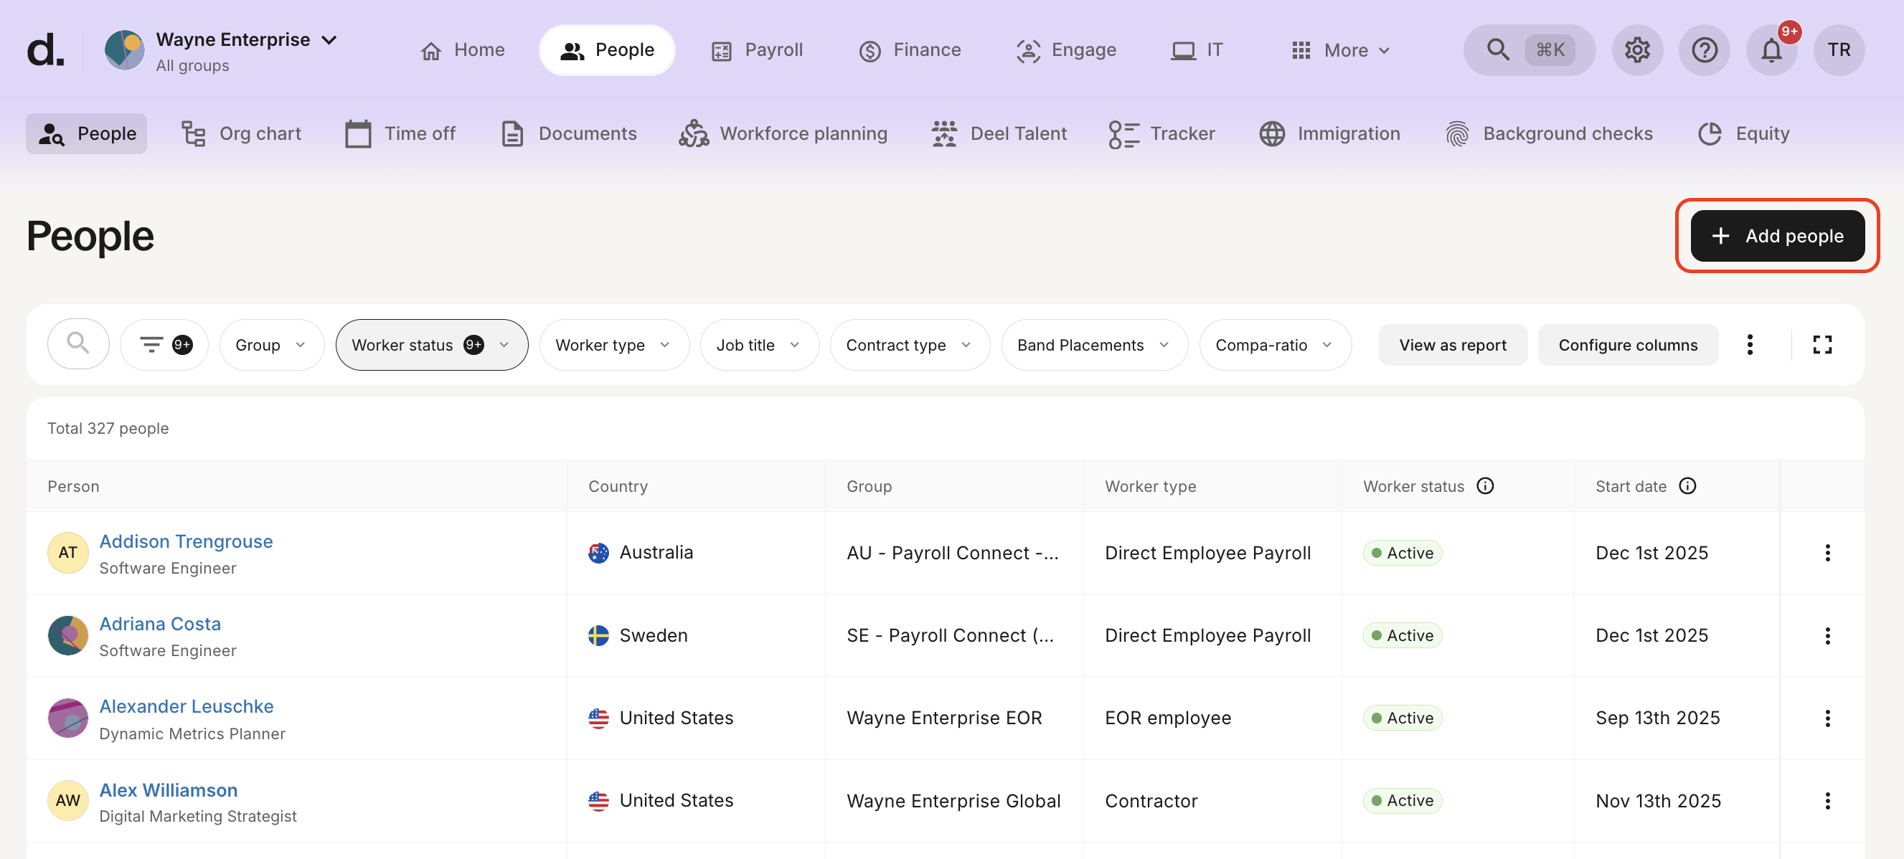The image size is (1904, 859).
Task: Open Adriana Costa's profile link
Action: pos(160,623)
